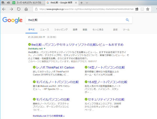Click the thehikaku.net/ green URL
Screen dimensions: 157x119
[x=36, y=49]
